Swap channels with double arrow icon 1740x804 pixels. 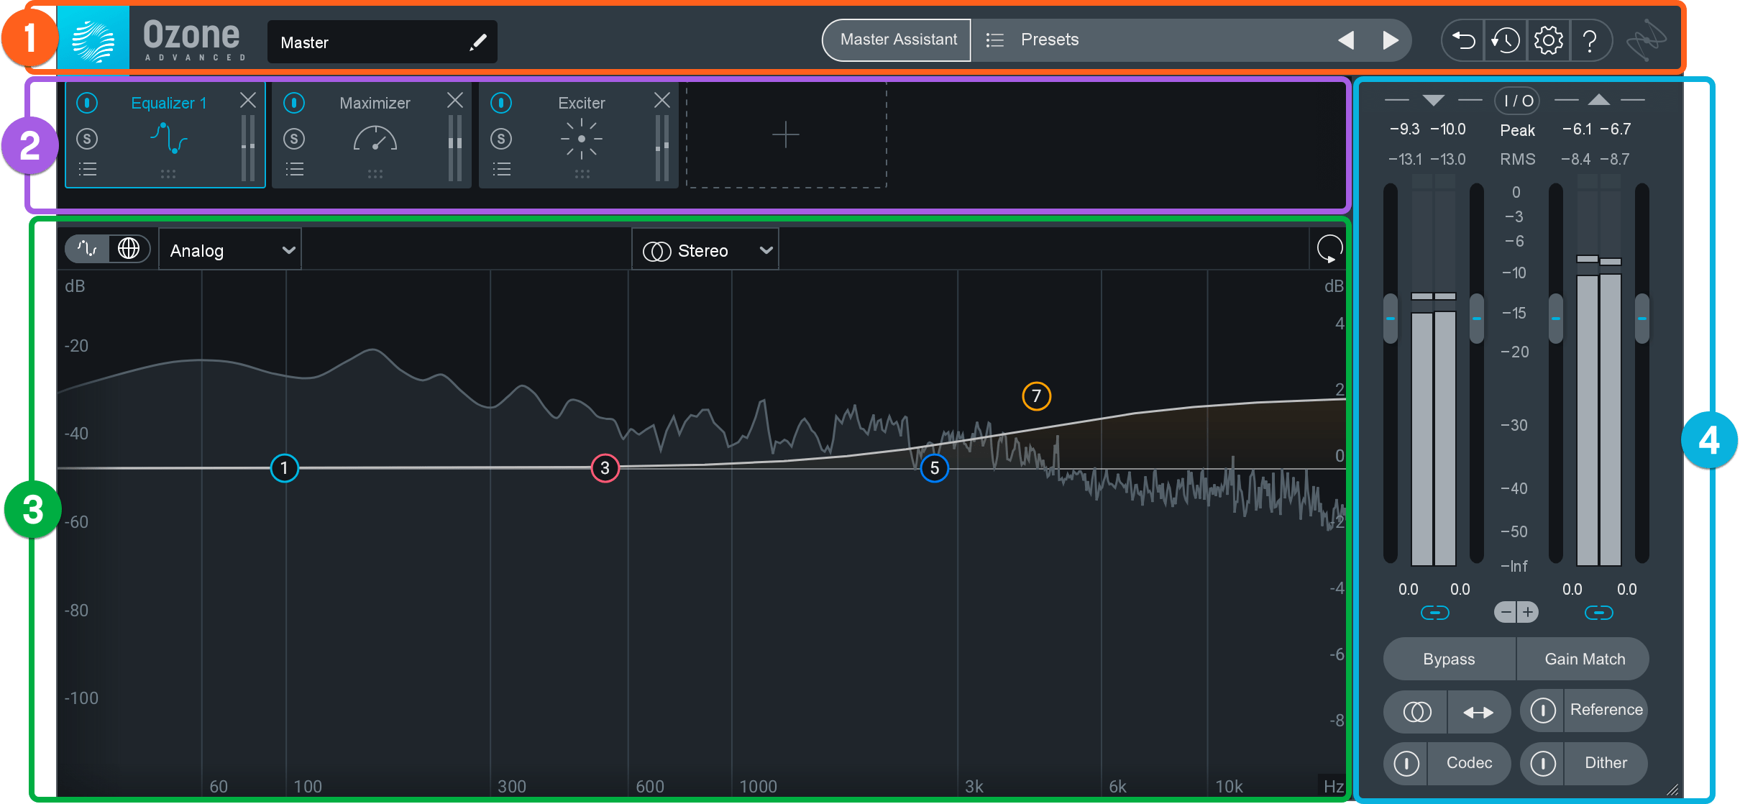pyautogui.click(x=1479, y=712)
